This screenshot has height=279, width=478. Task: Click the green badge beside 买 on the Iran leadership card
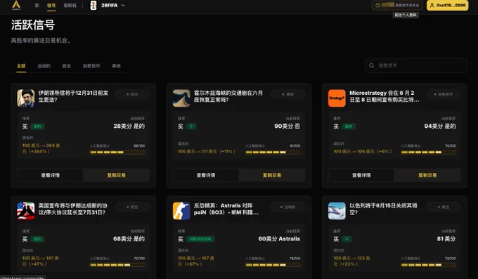37,126
